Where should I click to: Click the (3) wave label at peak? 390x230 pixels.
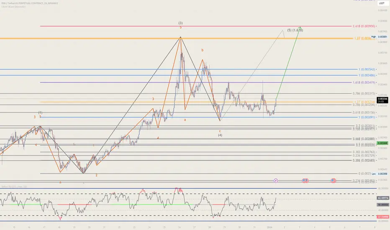coord(181,23)
